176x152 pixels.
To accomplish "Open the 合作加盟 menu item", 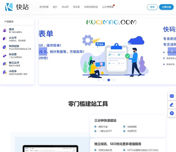I will (x=44, y=7).
